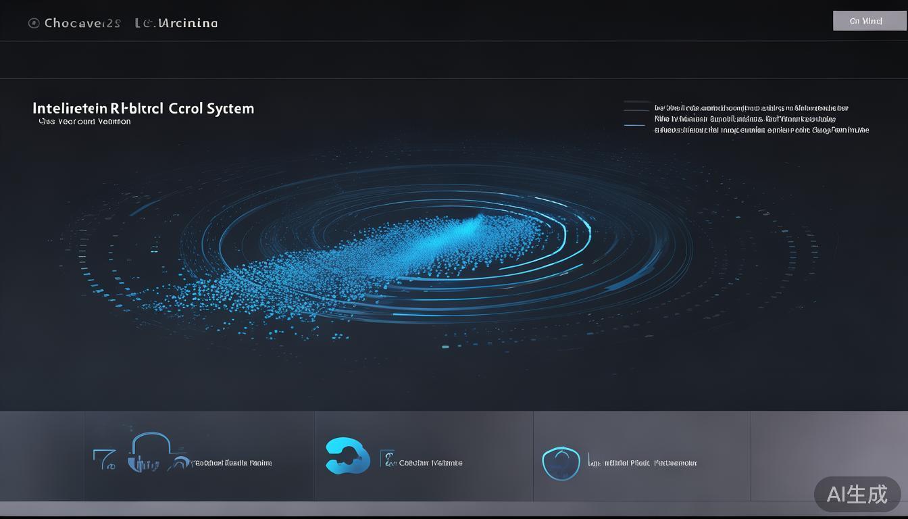Click the first line of the description text
Viewport: 908px width, 519px height.
[x=751, y=107]
